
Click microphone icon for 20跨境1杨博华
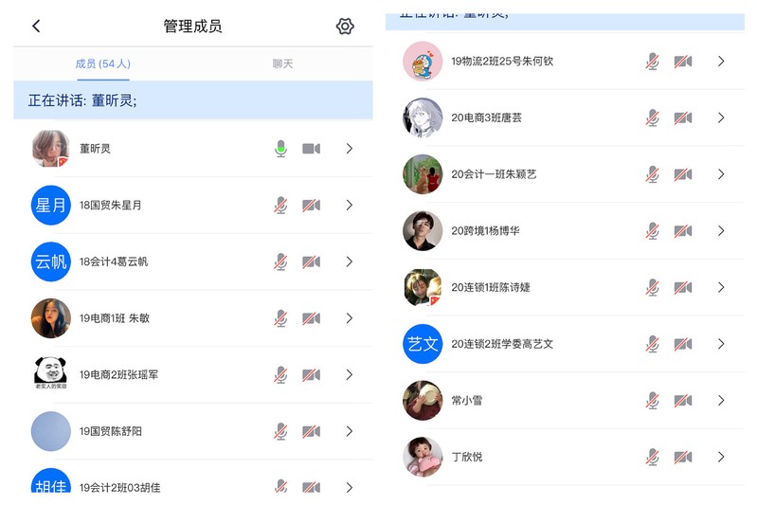[652, 231]
